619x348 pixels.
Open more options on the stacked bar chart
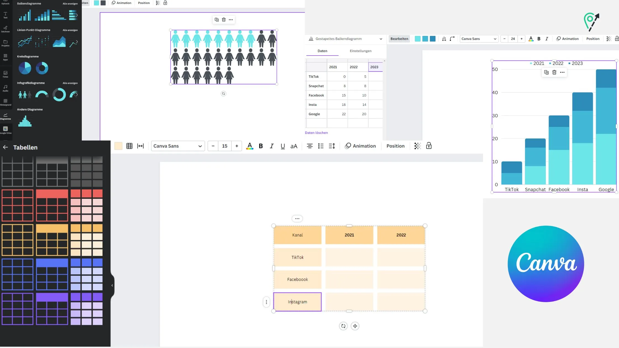click(x=562, y=72)
